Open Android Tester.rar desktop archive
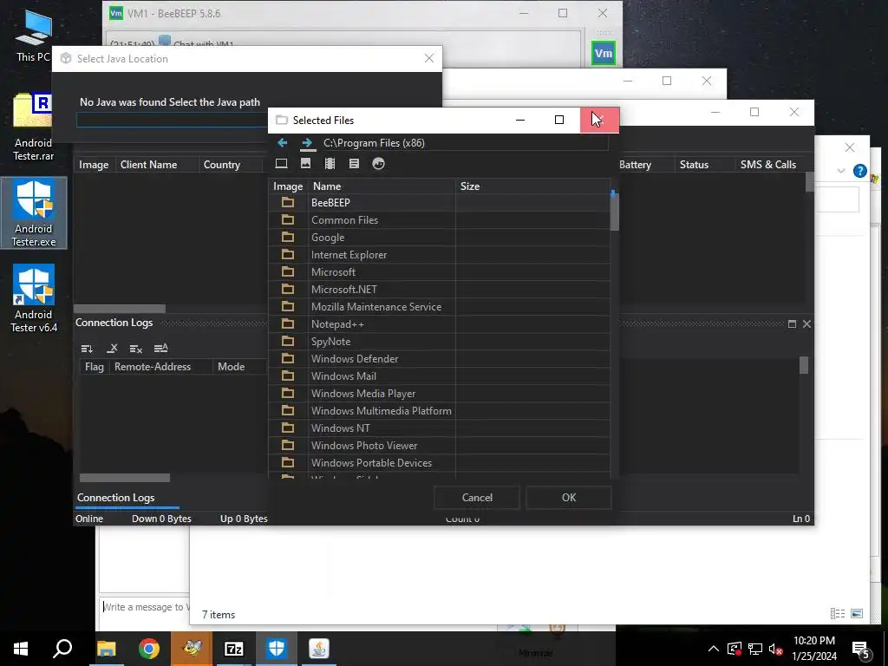Image resolution: width=888 pixels, height=666 pixels. 34,127
